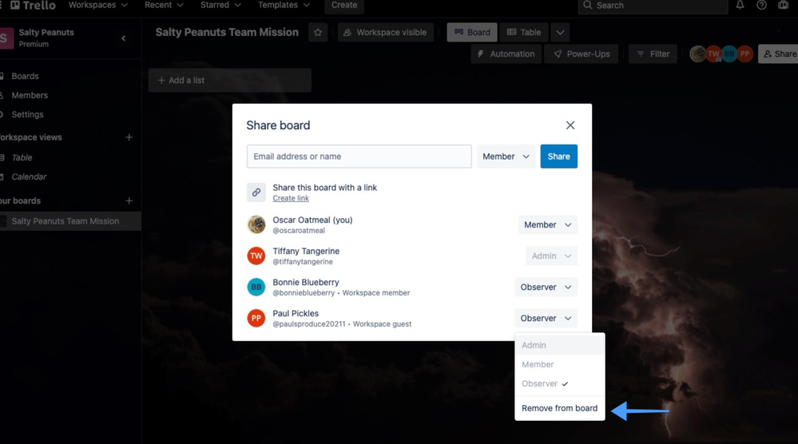
Task: Open the Recent dropdown menu
Action: [164, 5]
